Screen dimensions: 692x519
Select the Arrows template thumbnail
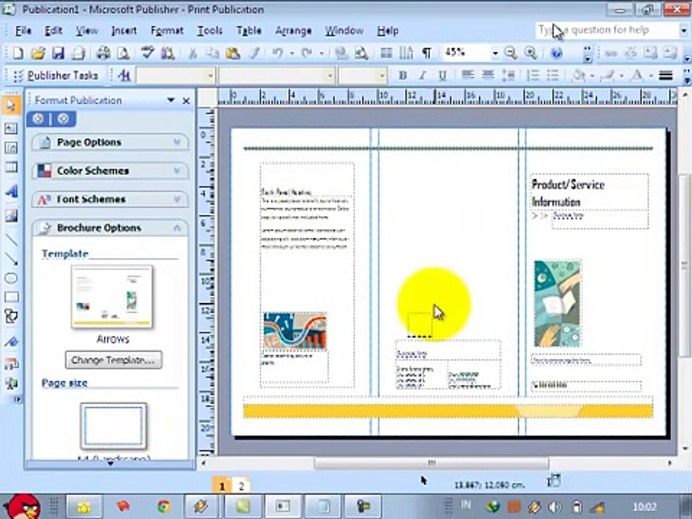pos(112,297)
